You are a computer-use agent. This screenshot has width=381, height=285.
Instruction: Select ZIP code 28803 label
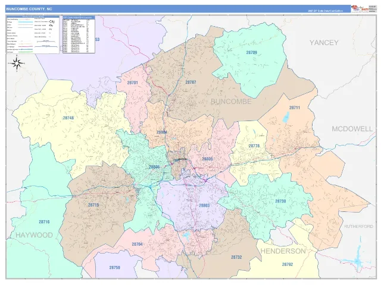tap(204, 205)
